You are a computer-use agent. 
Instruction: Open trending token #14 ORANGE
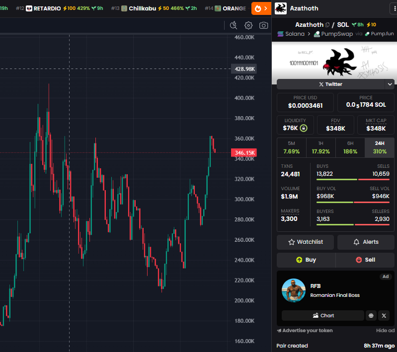pos(226,8)
